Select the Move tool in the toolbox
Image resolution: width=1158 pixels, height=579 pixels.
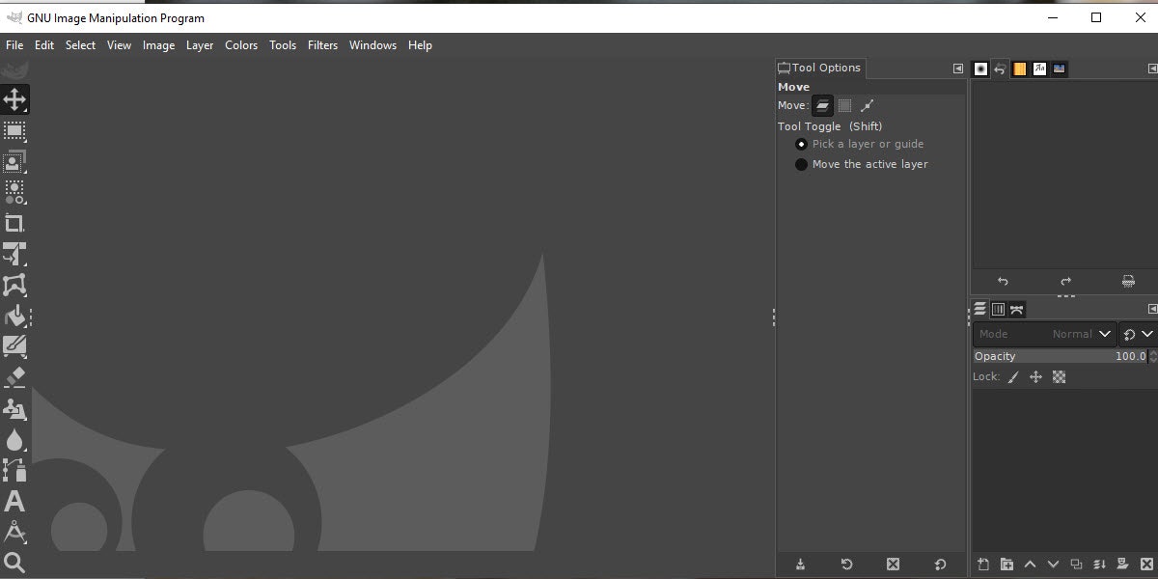click(14, 99)
